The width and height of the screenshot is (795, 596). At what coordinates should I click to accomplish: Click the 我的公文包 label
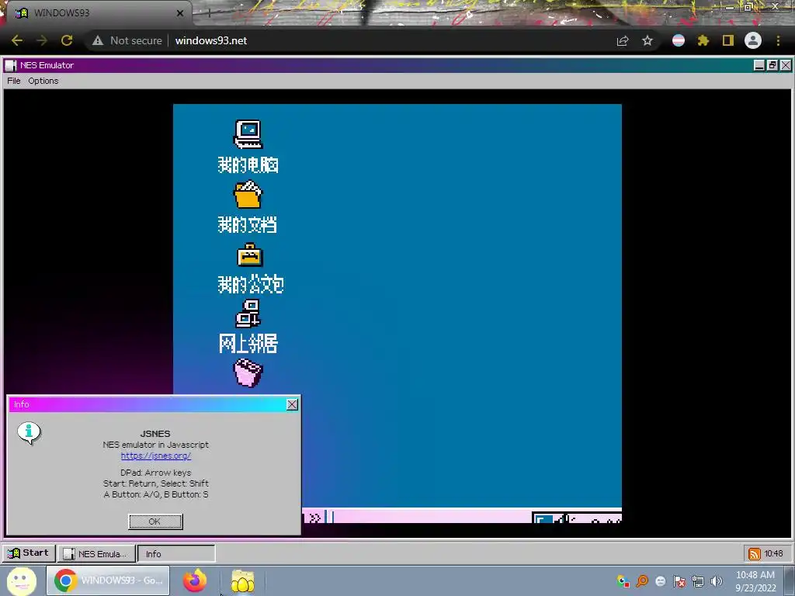(x=251, y=284)
